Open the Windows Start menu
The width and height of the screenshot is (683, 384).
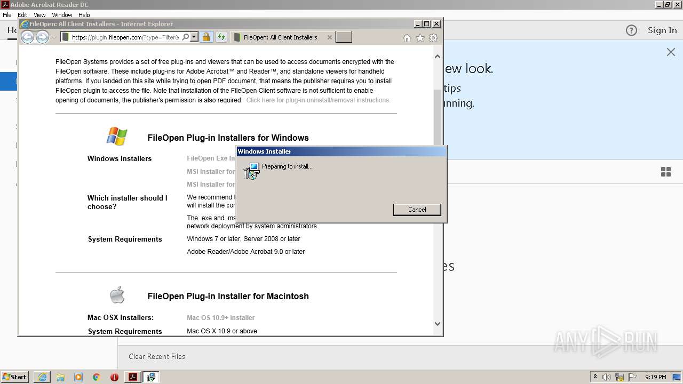14,377
